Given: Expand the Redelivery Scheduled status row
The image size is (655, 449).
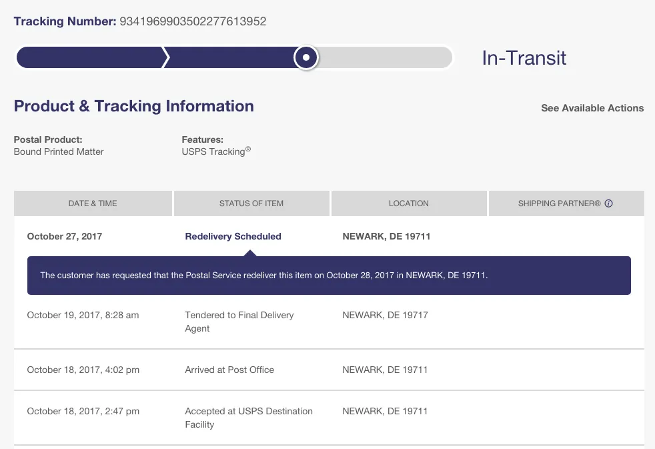Looking at the screenshot, I should click(x=233, y=236).
